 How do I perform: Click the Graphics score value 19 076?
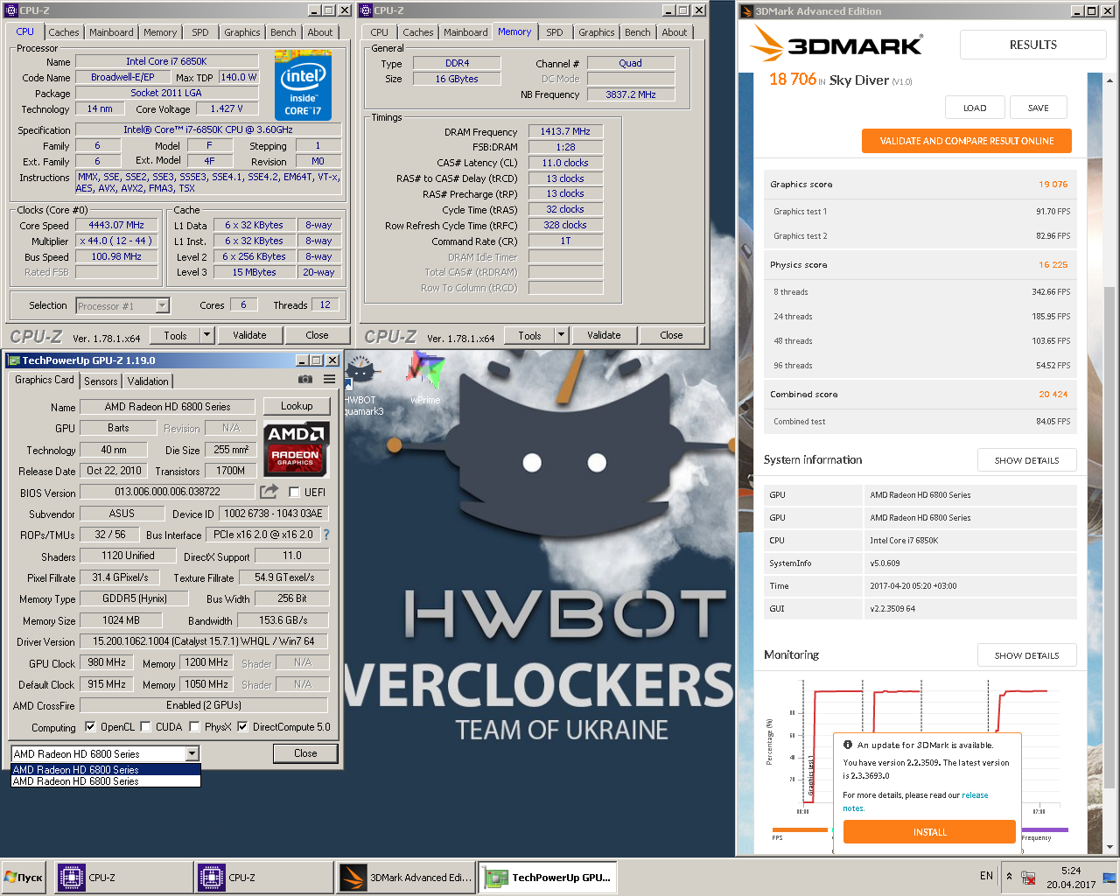tap(1053, 185)
